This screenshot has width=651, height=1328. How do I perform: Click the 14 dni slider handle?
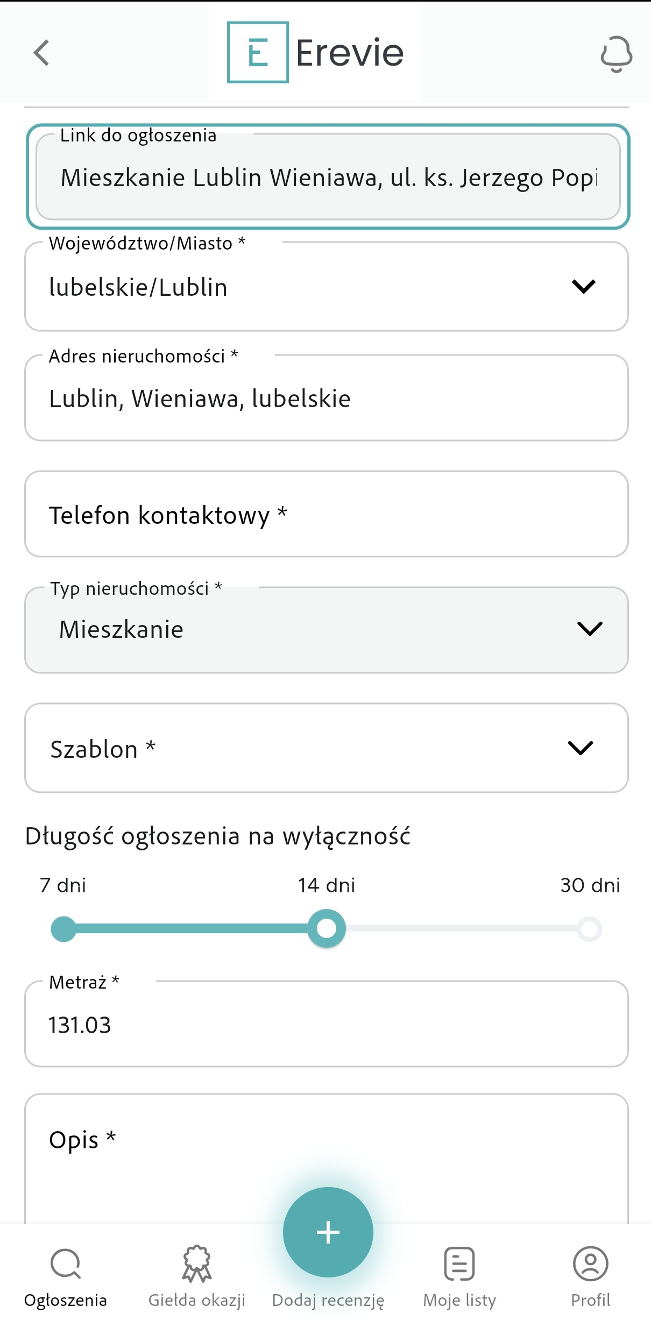point(327,928)
